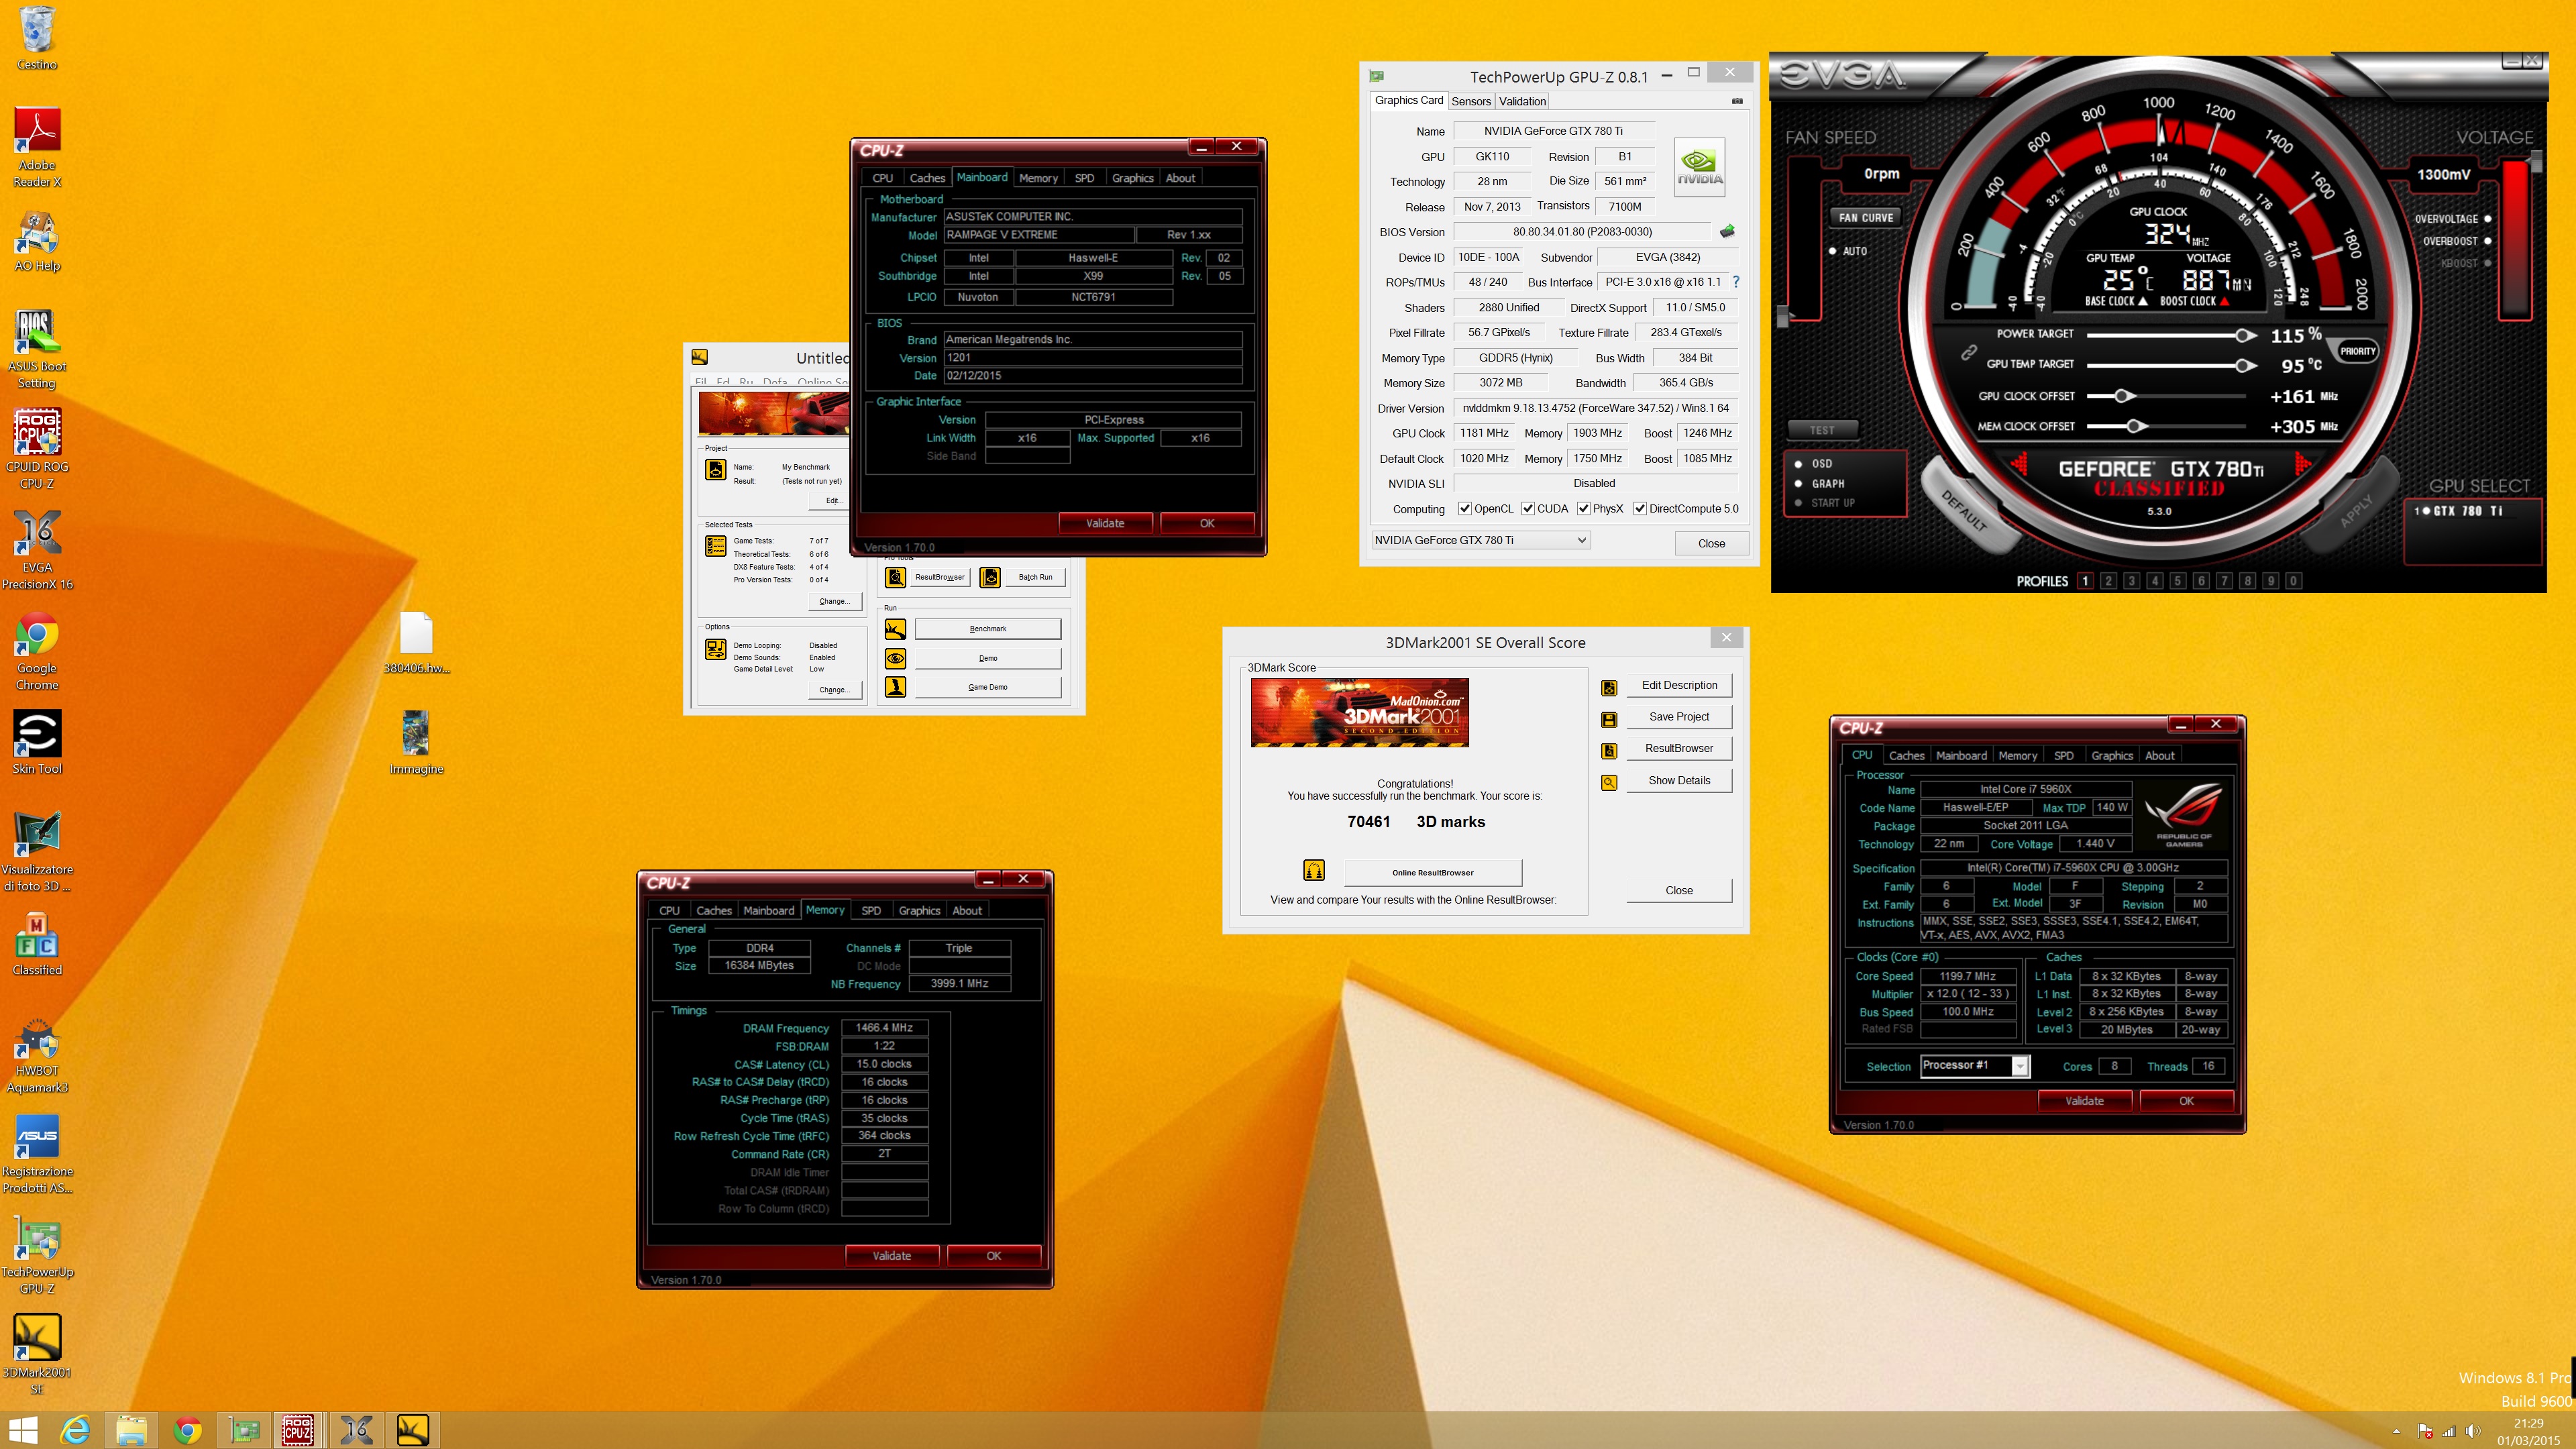The width and height of the screenshot is (2576, 1449).
Task: Toggle CUDA checkbox in GPU-Z
Action: coord(1527,509)
